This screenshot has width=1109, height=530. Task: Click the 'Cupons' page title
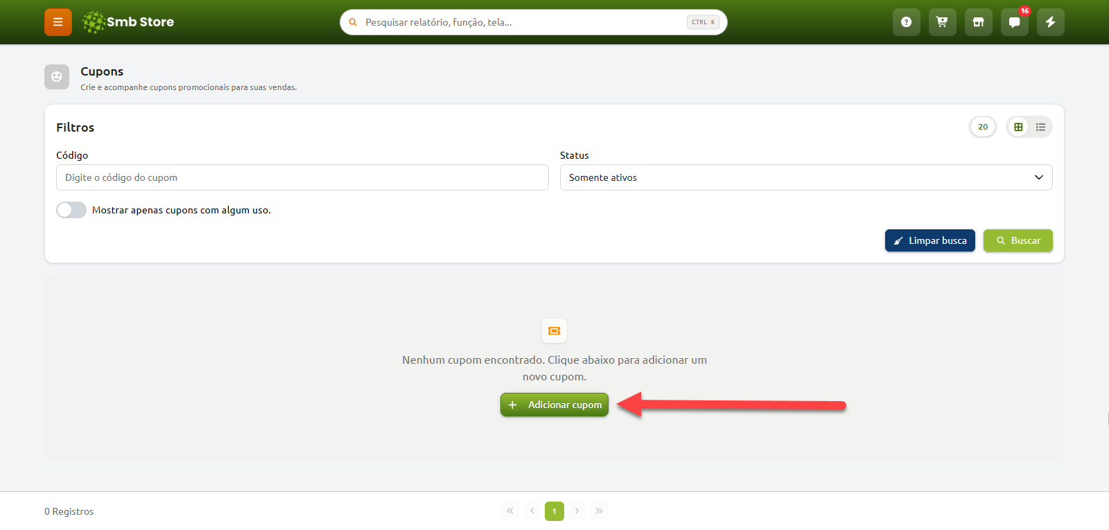tap(102, 71)
